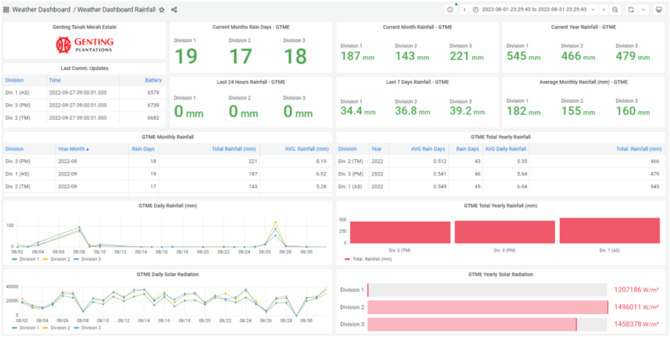Click the Division 2 yearly solar radiation bar
This screenshot has width=670, height=337.
[x=487, y=307]
